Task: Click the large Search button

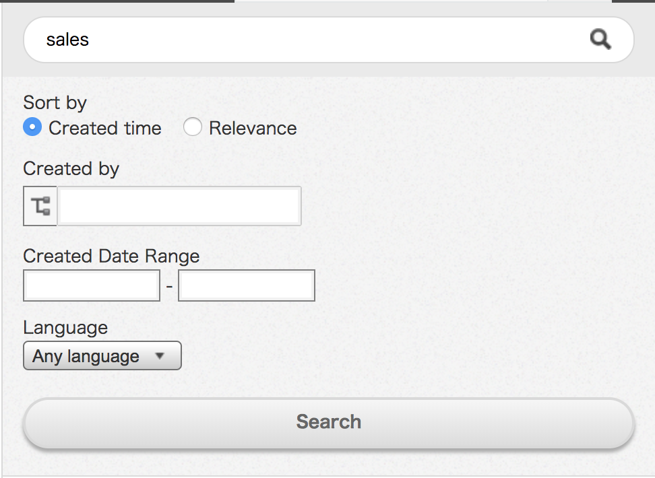Action: coord(329,423)
